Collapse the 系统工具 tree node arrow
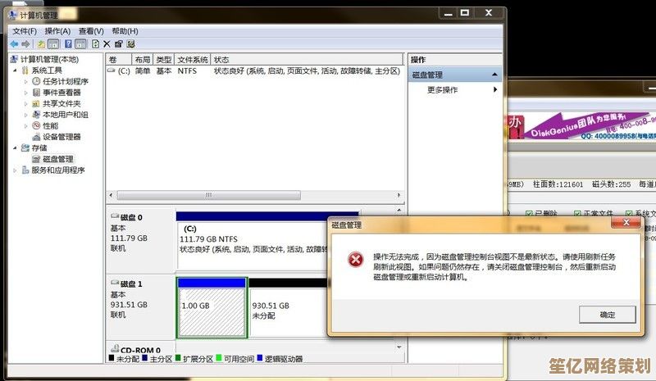This screenshot has height=381, width=656. (15, 70)
